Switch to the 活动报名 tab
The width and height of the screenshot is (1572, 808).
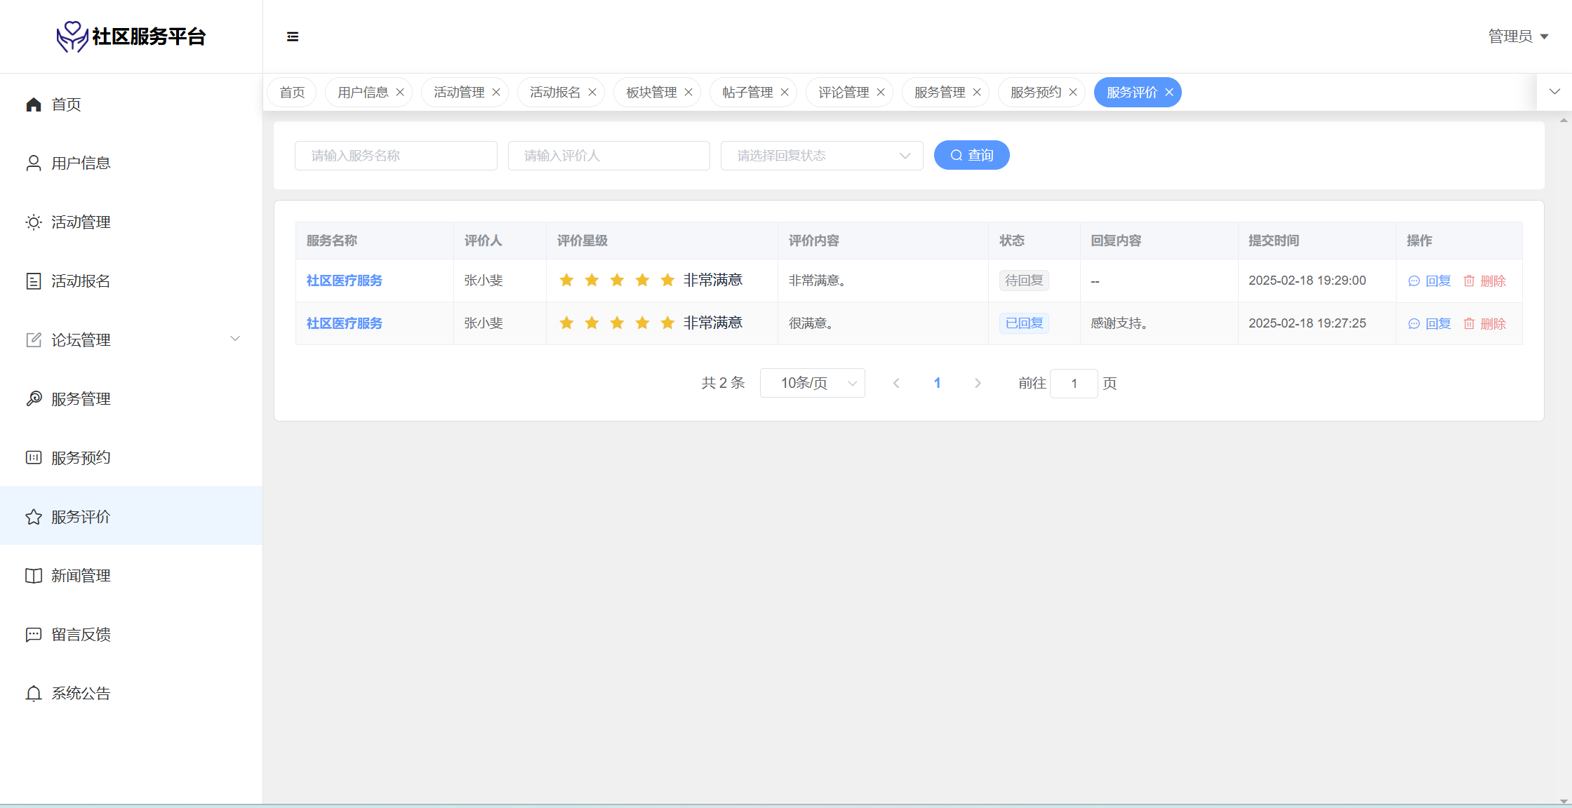tap(554, 93)
